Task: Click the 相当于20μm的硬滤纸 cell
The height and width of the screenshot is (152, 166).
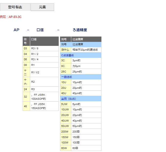Action: 86,50
